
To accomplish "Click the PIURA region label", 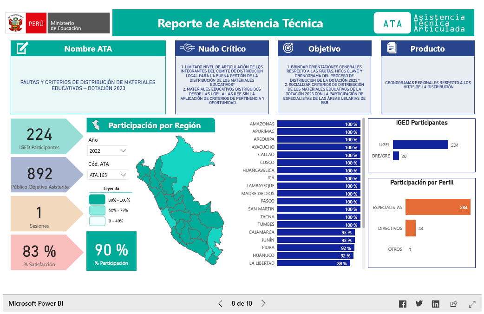I will (x=268, y=247).
